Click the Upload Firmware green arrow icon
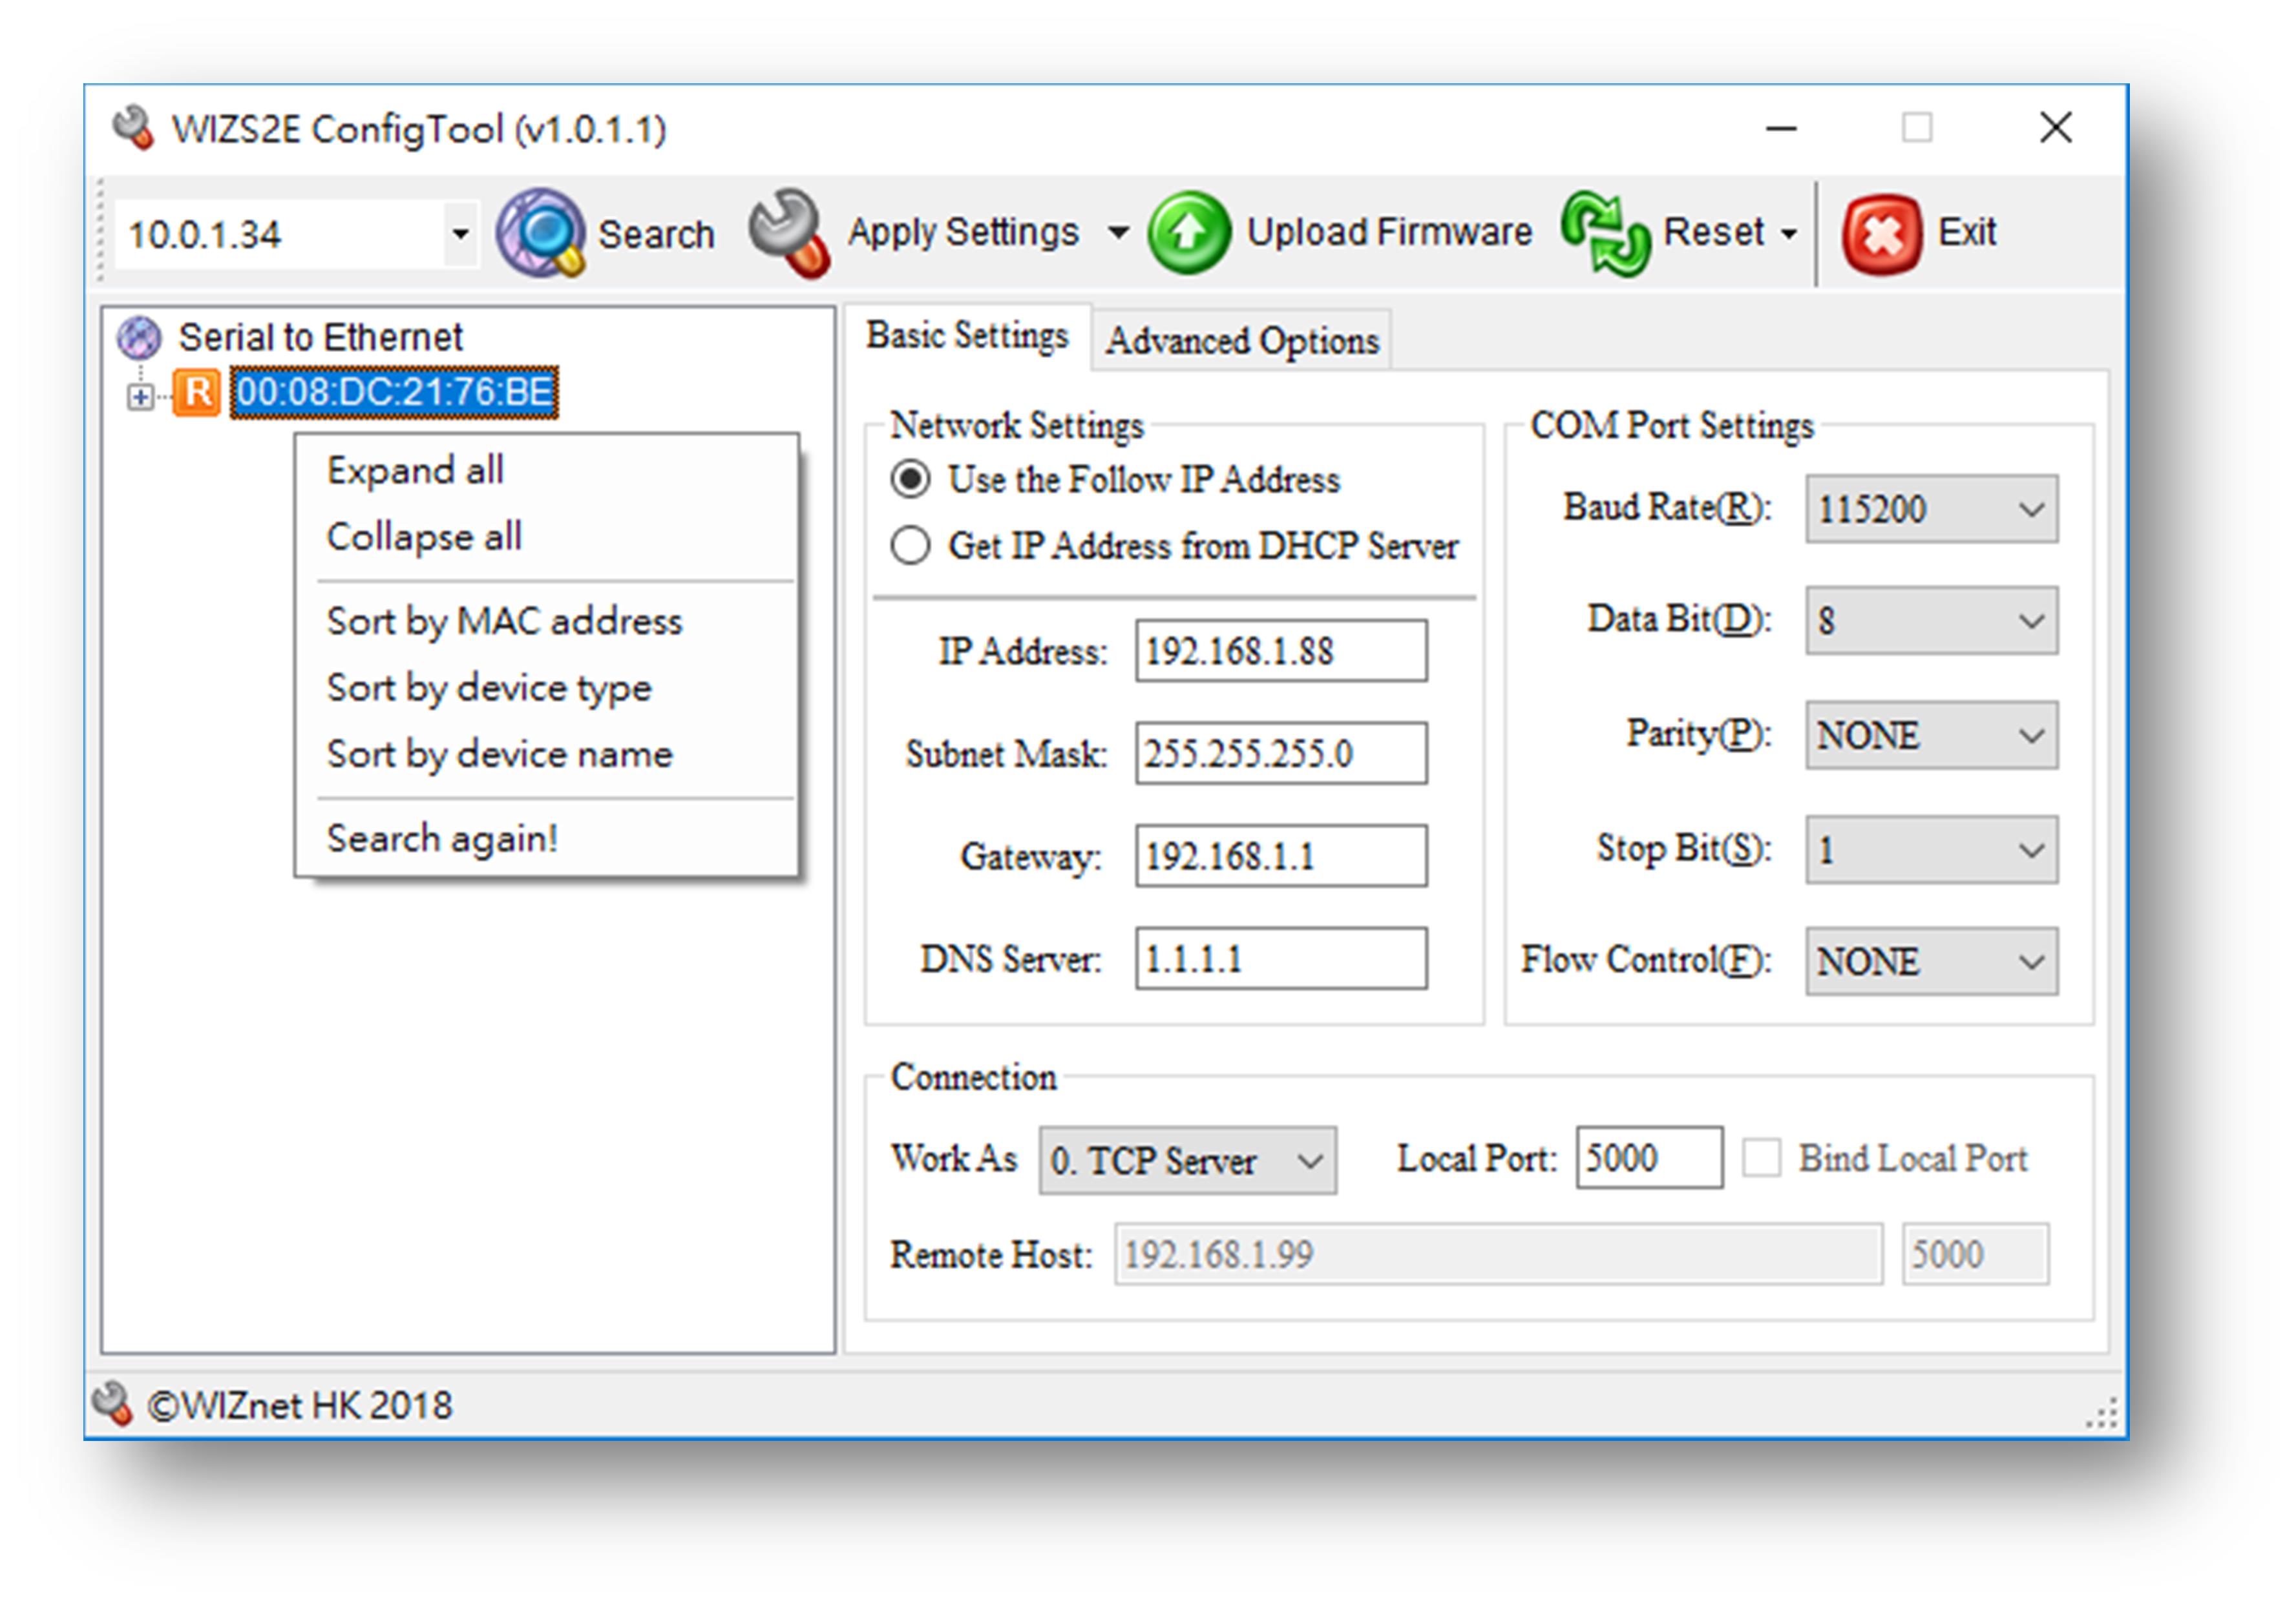 1190,232
